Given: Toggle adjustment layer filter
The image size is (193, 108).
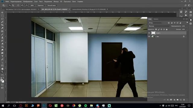Looking at the screenshot, I should point(172,23).
